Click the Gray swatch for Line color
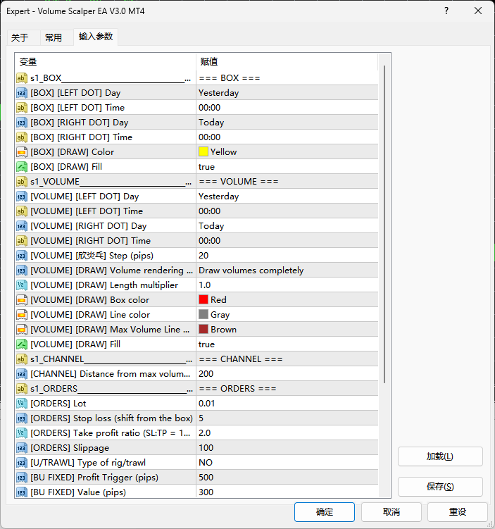The image size is (495, 529). (x=203, y=314)
